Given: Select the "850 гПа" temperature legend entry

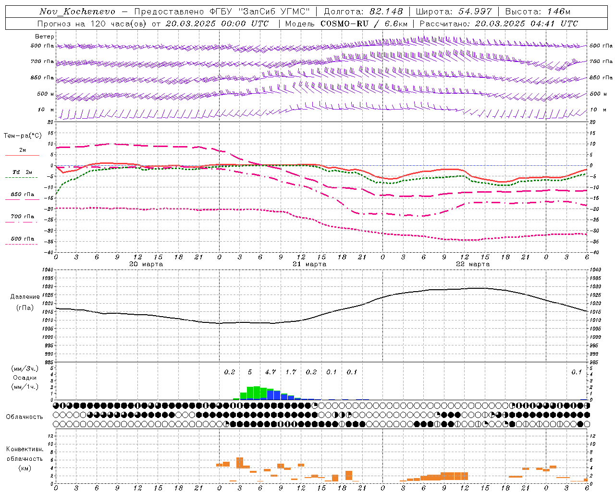Looking at the screenshot, I should pos(23,195).
